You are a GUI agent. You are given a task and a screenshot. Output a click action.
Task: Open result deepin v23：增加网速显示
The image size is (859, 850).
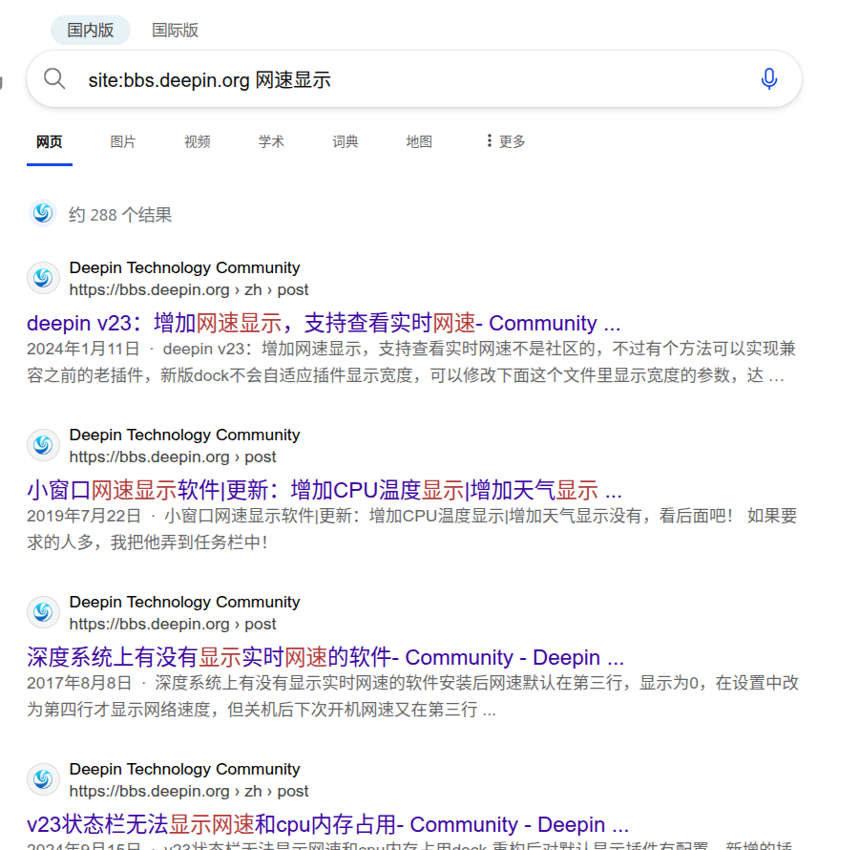pyautogui.click(x=324, y=324)
